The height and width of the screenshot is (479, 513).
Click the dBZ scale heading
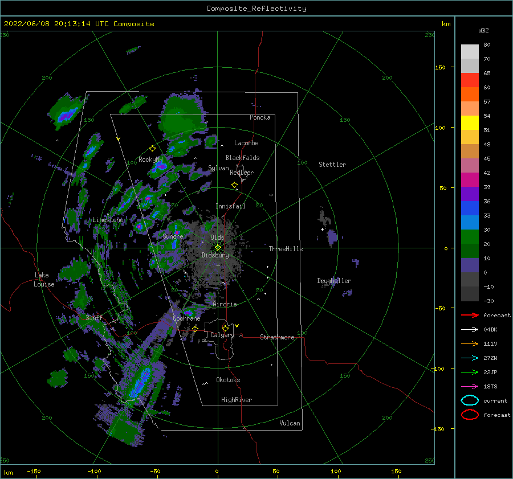tap(483, 30)
